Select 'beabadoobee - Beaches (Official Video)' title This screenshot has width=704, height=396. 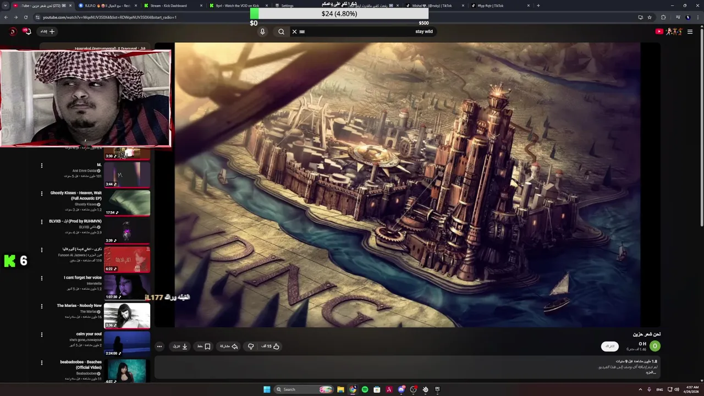tap(81, 365)
